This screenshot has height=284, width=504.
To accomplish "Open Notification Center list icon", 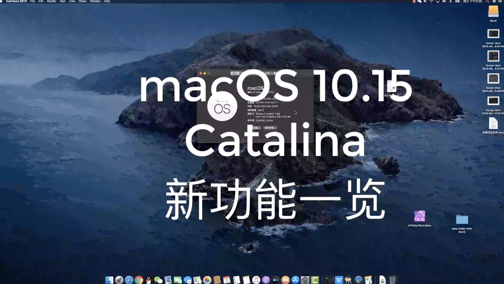I will tap(500, 1).
